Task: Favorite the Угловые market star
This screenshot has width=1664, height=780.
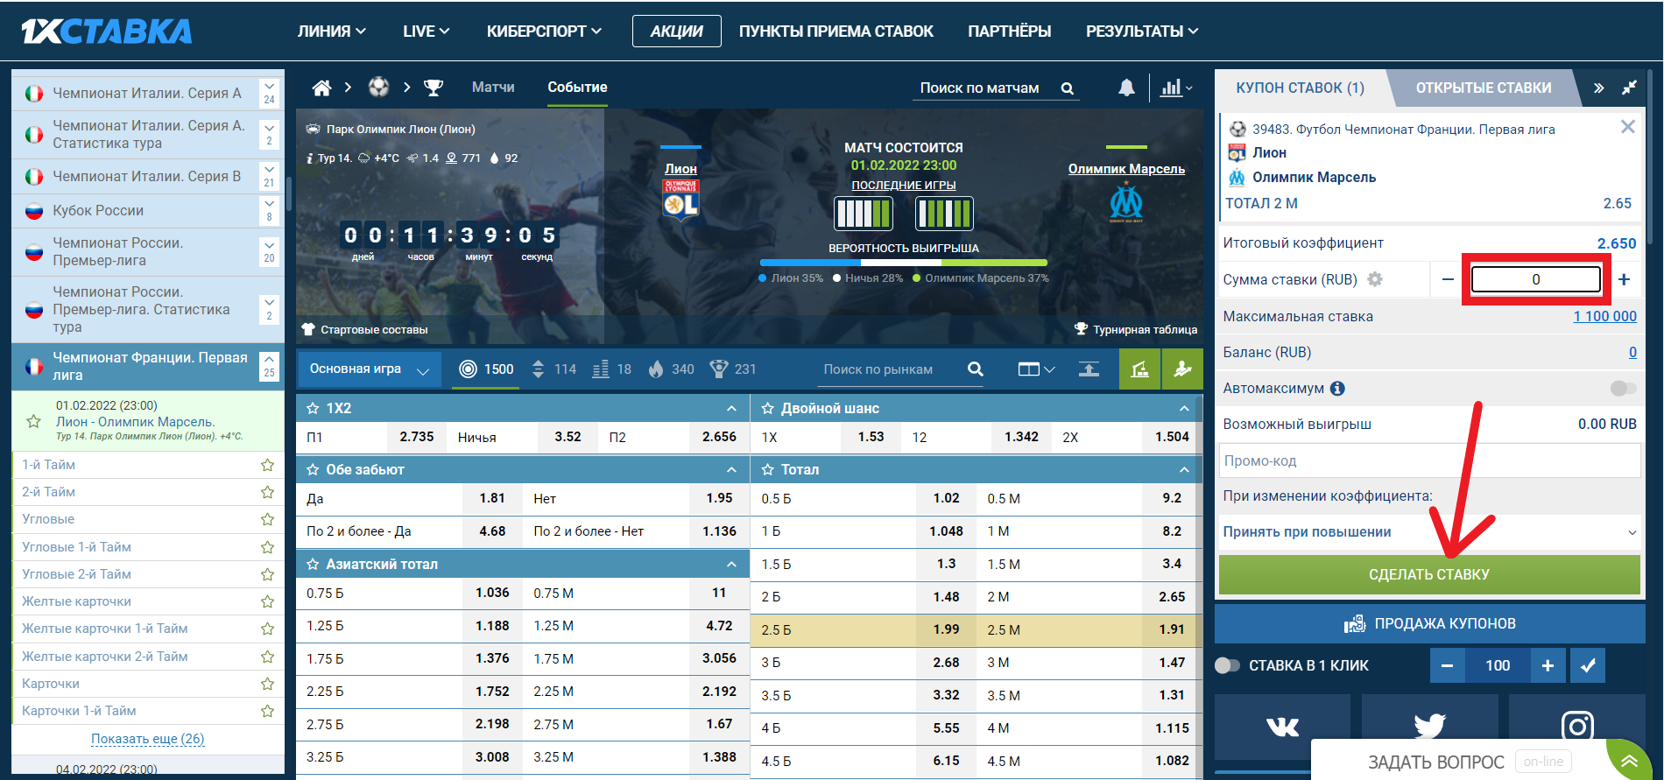Action: click(268, 519)
